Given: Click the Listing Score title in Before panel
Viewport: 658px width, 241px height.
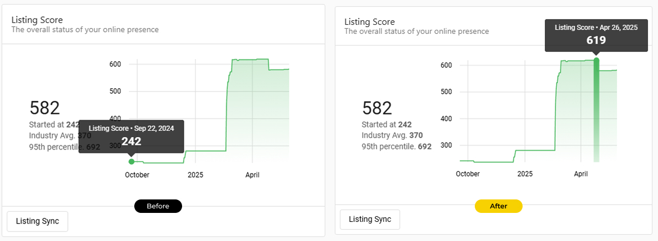Looking at the screenshot, I should [x=37, y=20].
